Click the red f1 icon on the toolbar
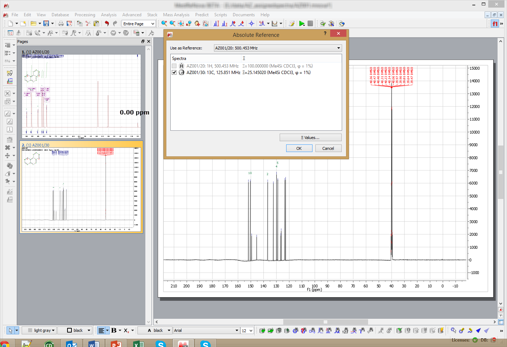507x347 pixels. click(494, 23)
